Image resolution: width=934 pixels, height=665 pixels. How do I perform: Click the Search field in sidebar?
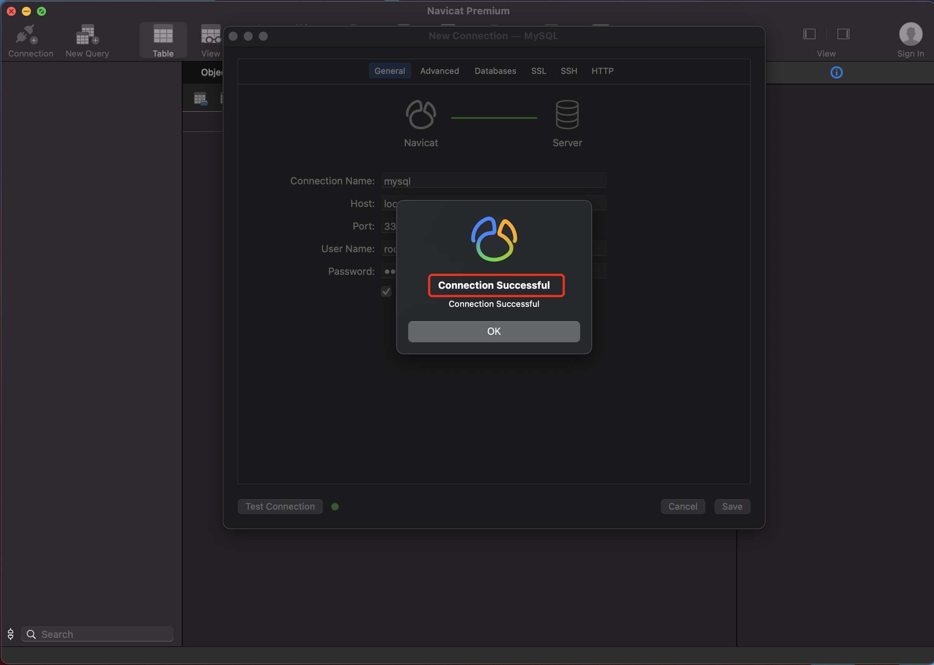coord(97,634)
